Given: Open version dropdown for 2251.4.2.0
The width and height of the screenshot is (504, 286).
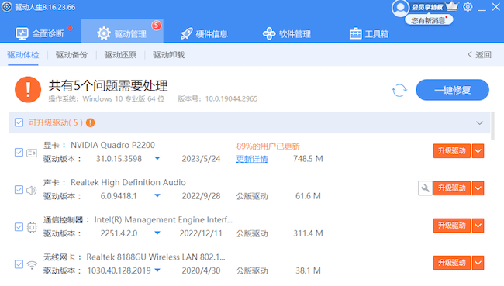Looking at the screenshot, I should 157,233.
